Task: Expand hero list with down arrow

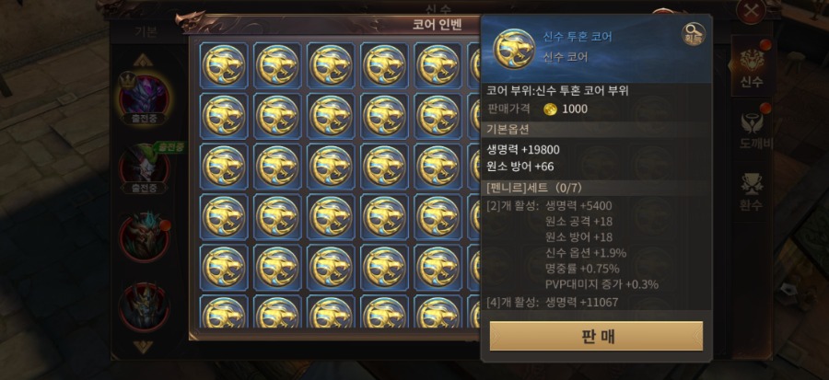Action: (144, 346)
